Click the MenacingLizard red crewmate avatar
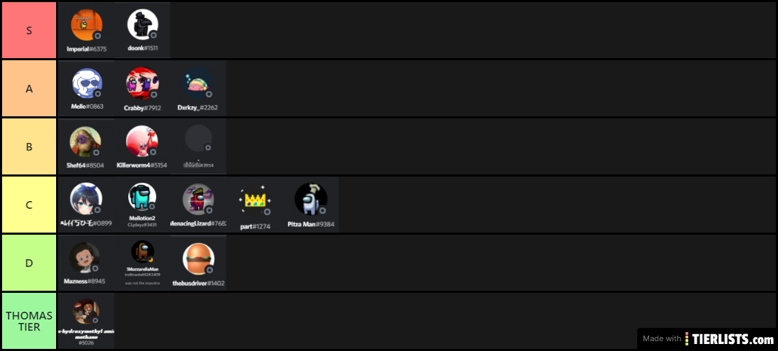This screenshot has height=351, width=778. (198, 199)
